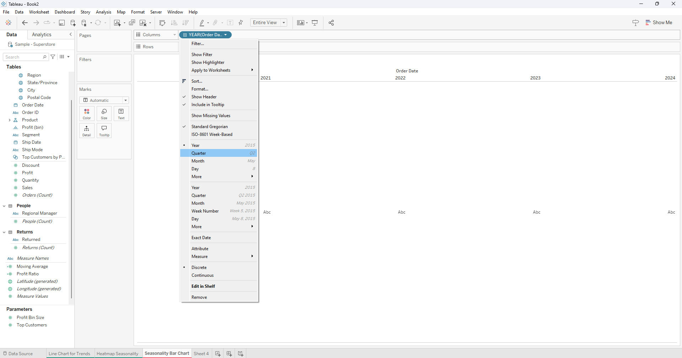Viewport: 682px width, 358px height.
Task: Click the Share workbook icon
Action: point(331,23)
